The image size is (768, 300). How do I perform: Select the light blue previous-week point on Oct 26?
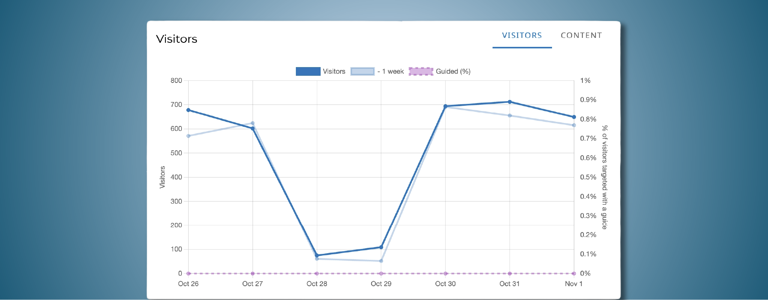pyautogui.click(x=188, y=136)
